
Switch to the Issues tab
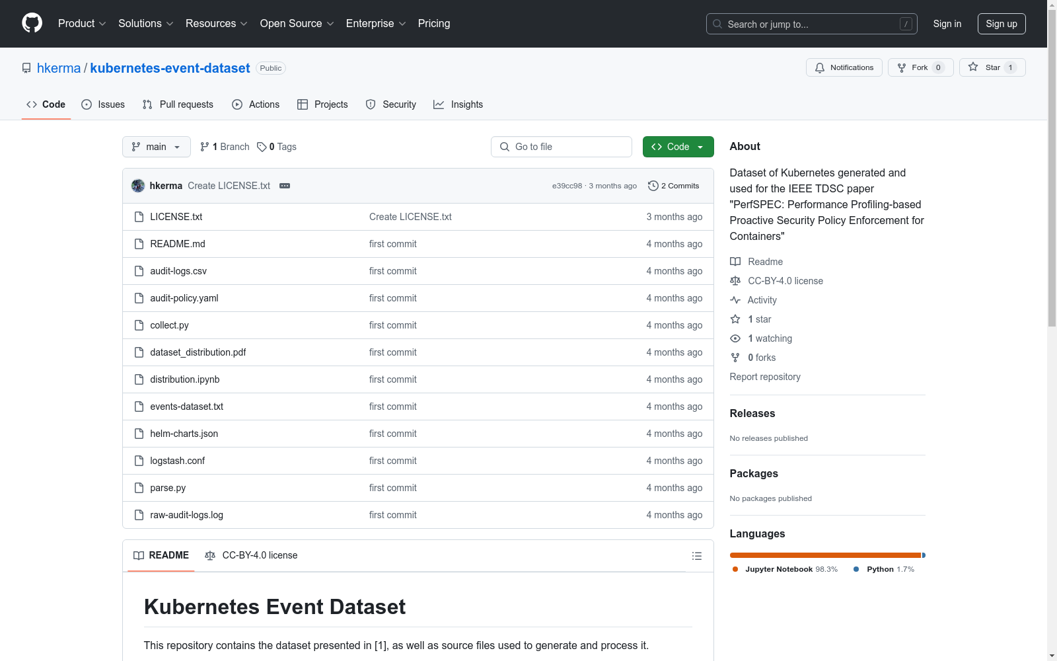click(103, 104)
